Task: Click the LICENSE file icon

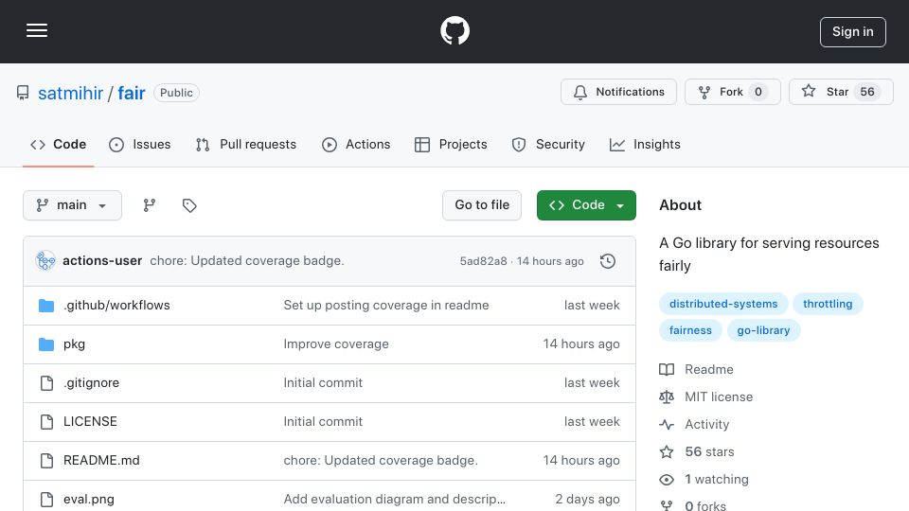Action: coord(46,422)
